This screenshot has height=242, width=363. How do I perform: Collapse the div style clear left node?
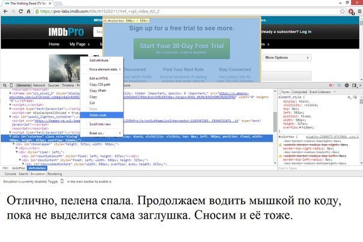click(x=17, y=152)
